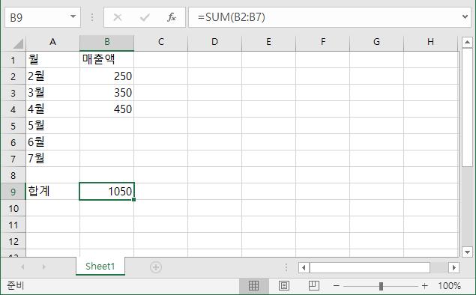This screenshot has width=476, height=295.
Task: Select row 3 header
Action: 13,93
